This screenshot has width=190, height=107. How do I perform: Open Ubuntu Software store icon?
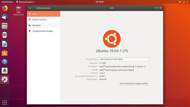[x=5, y=53]
